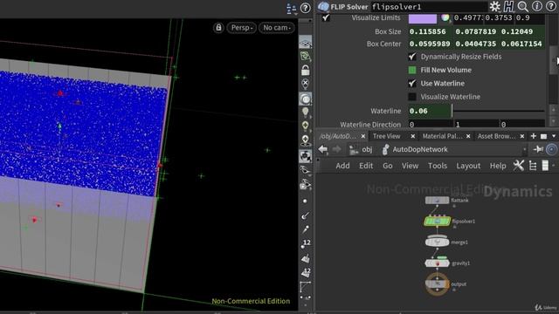Open the Edit menu in network editor
The image size is (559, 314).
point(366,166)
